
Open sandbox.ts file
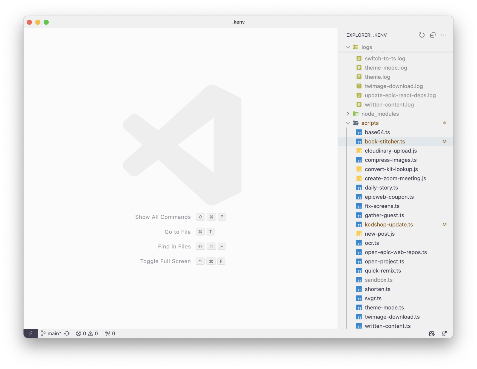396,280
